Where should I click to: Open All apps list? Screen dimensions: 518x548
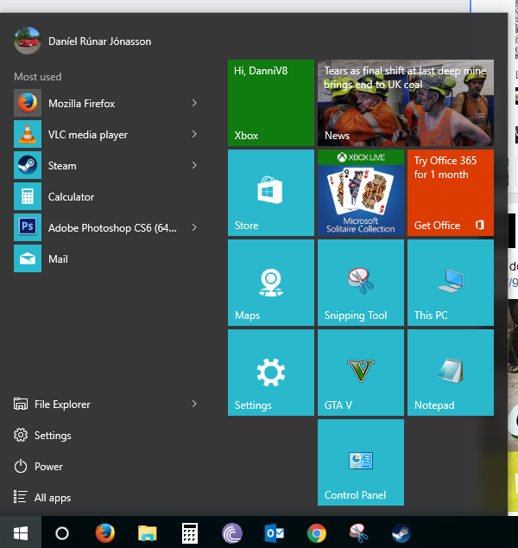pos(52,498)
